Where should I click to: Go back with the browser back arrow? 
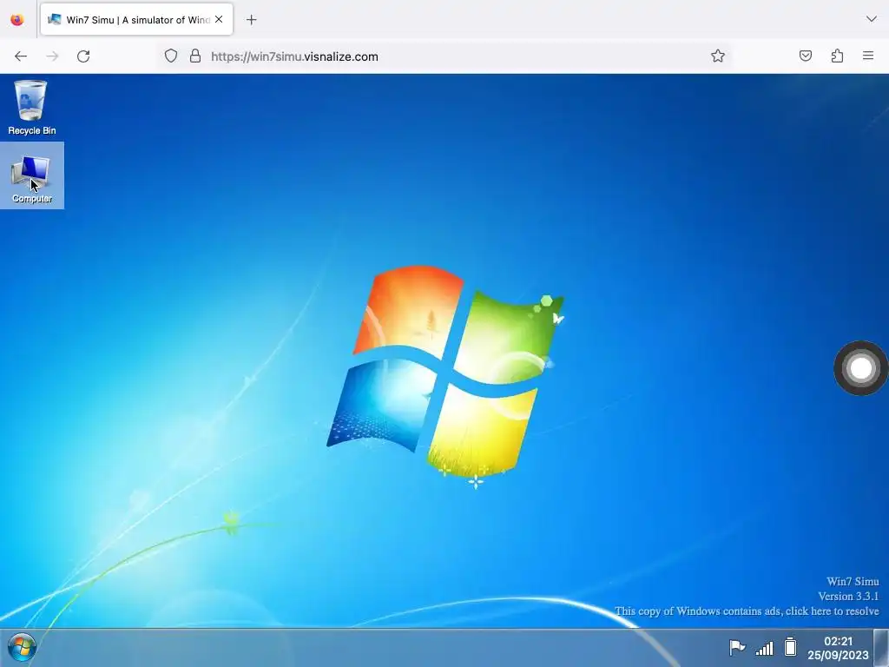tap(21, 56)
